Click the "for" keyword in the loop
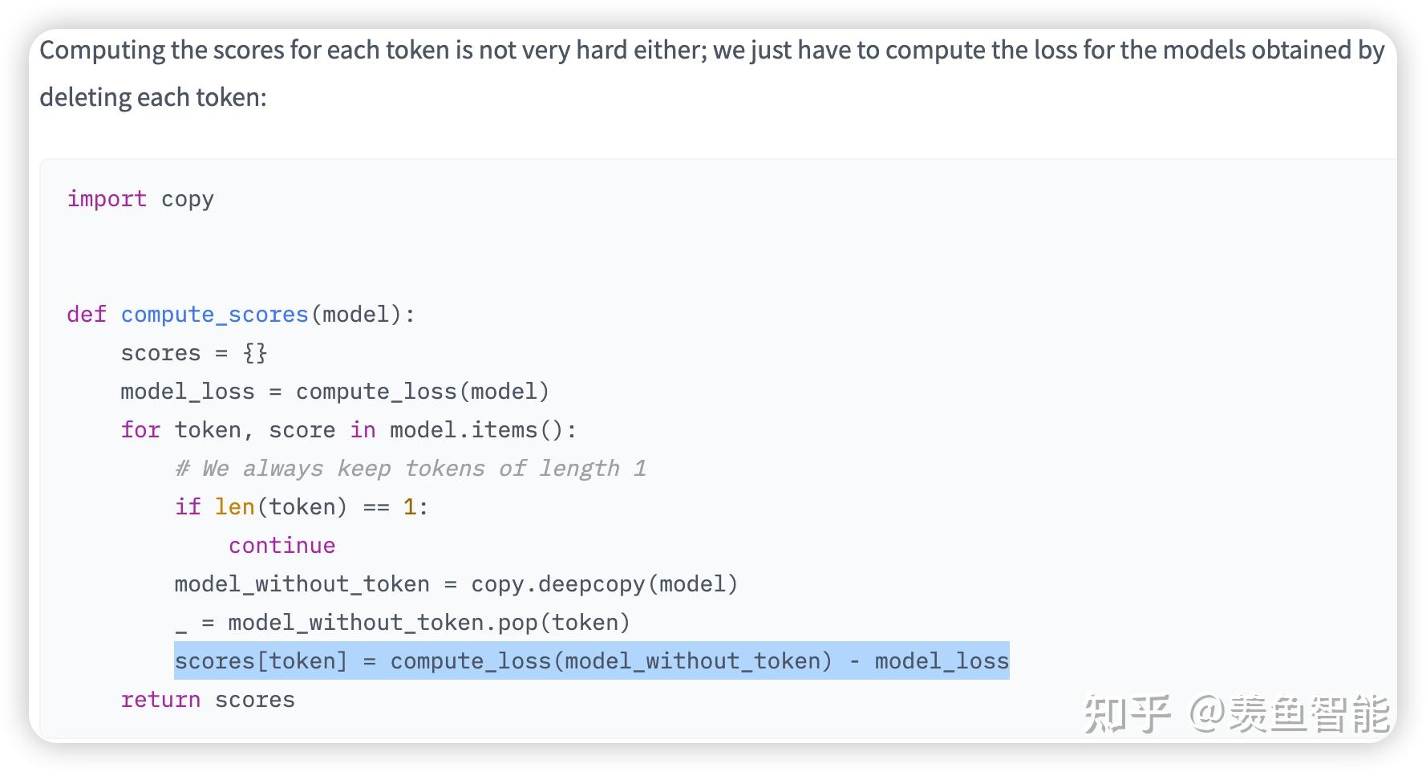The height and width of the screenshot is (772, 1426). [140, 429]
